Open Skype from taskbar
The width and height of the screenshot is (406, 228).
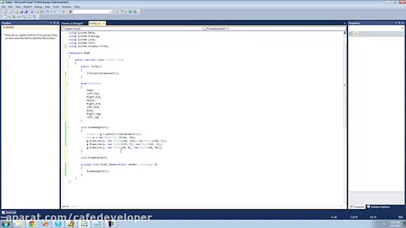click(x=58, y=224)
